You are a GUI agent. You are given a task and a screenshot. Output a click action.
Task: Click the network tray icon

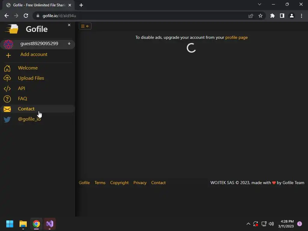point(264,224)
